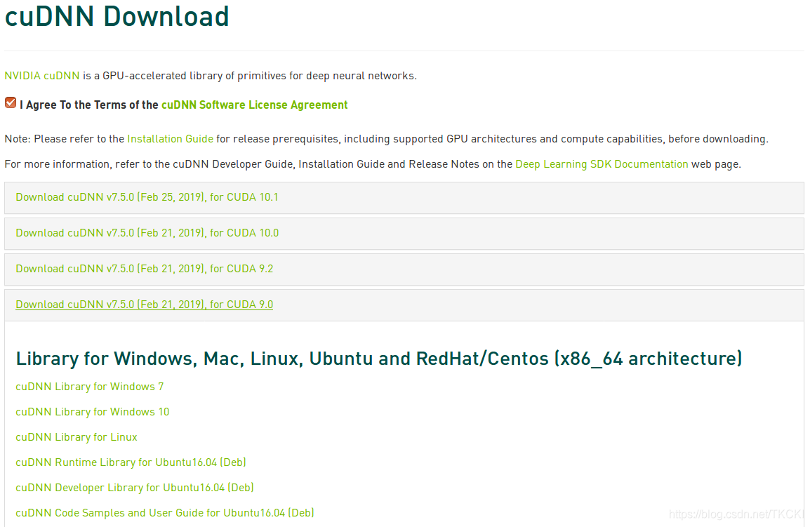This screenshot has width=810, height=527.
Task: Click the cuDNN Download page heading
Action: [x=117, y=16]
